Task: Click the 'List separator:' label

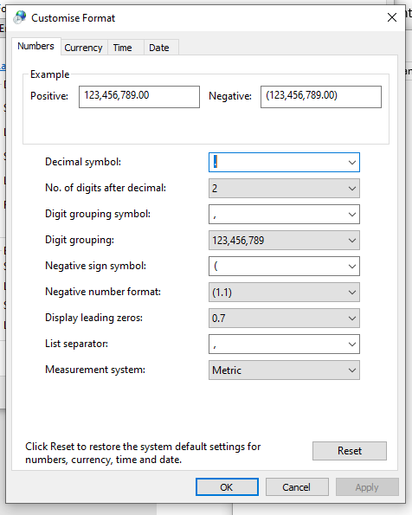Action: 76,344
